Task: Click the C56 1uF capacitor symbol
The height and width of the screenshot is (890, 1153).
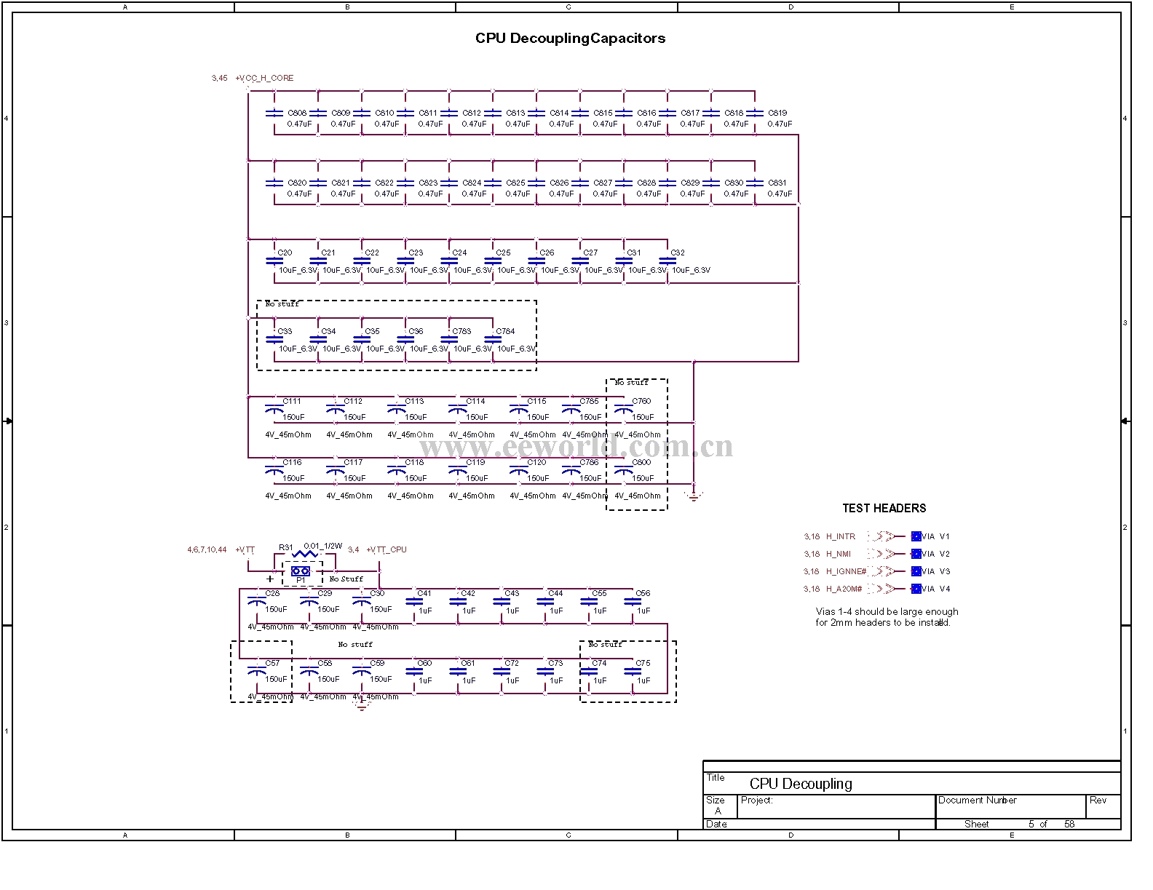Action: (x=633, y=601)
